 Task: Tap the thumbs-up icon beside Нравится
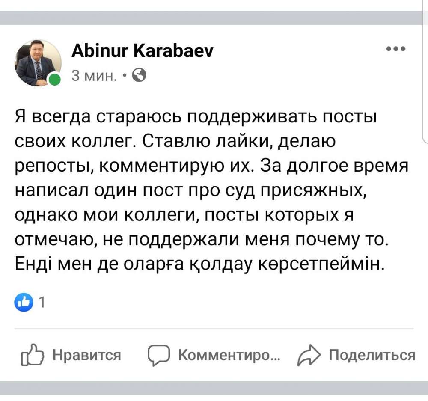click(x=33, y=355)
